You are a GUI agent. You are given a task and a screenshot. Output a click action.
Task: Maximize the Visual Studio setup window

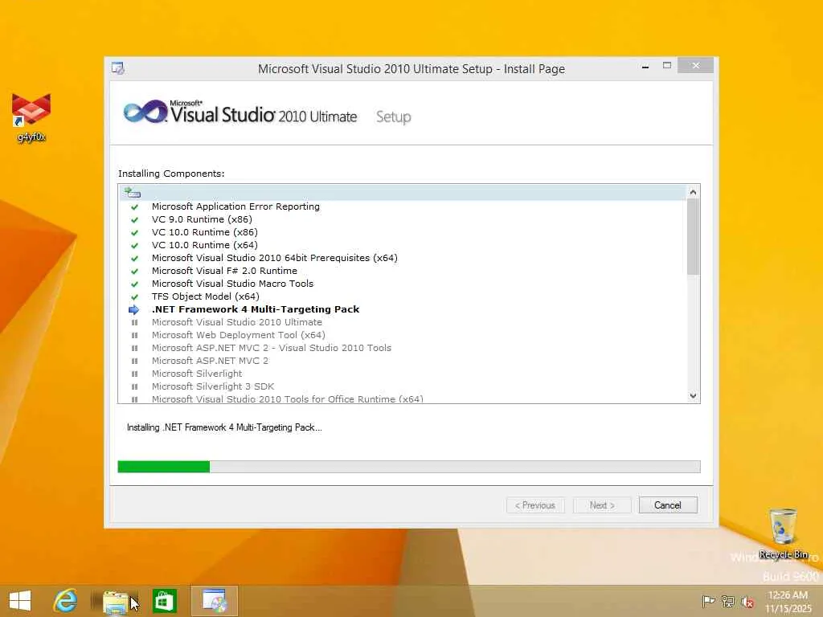[x=666, y=66]
